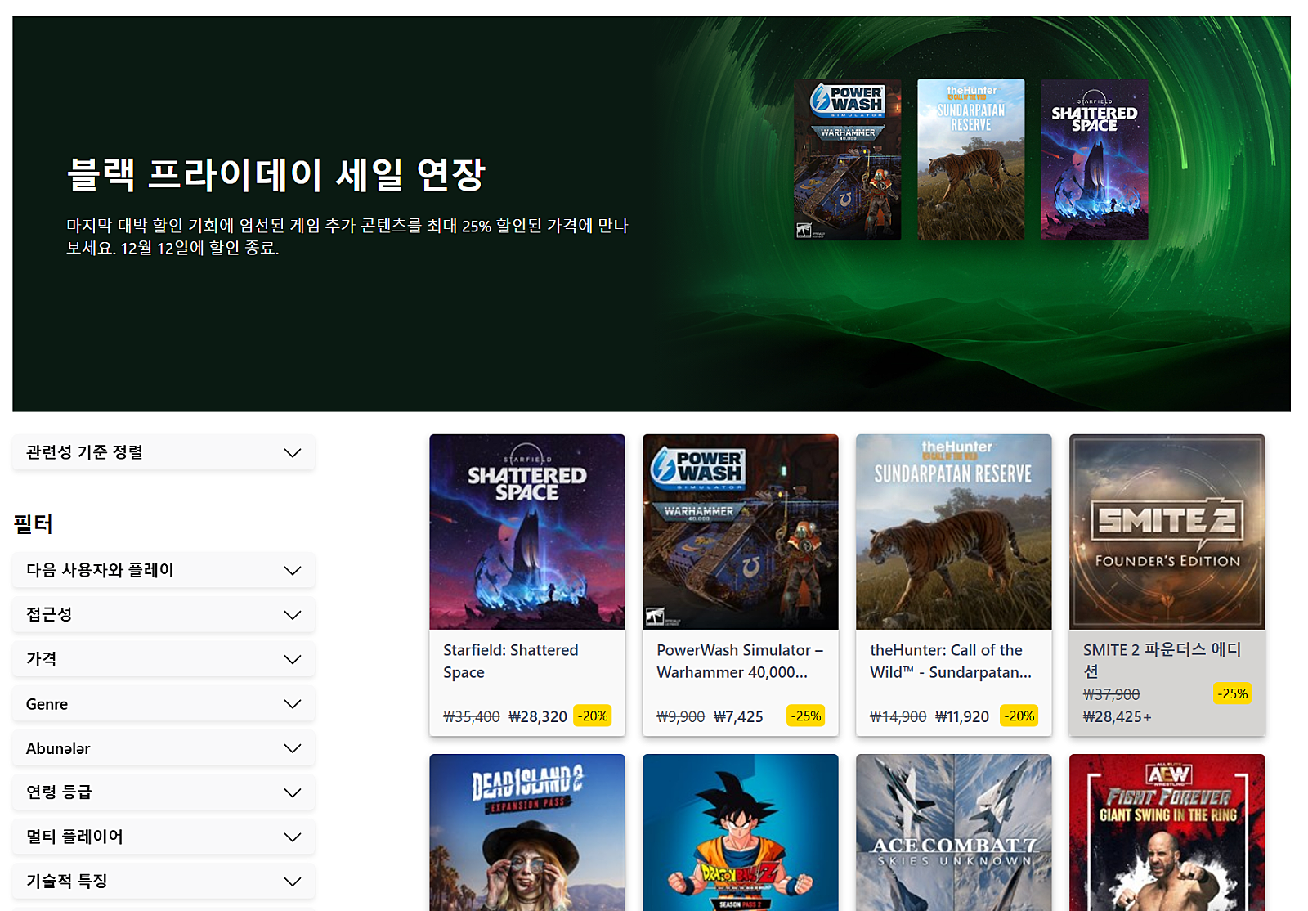This screenshot has height=911, width=1308.
Task: Expand the 다음 사용자와 플레이 filter
Action: tap(163, 570)
